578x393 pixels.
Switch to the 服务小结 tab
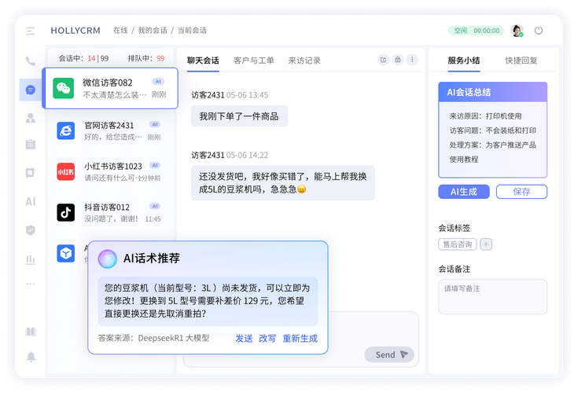point(464,61)
